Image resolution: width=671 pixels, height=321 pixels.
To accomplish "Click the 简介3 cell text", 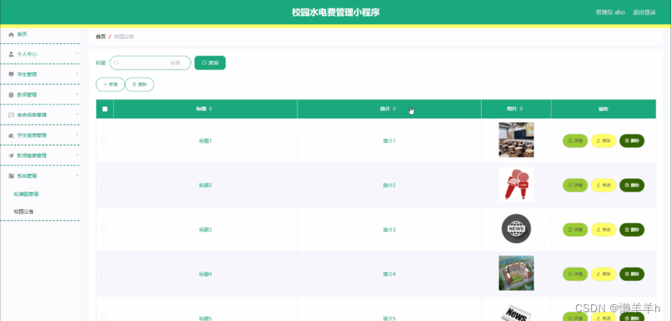I will coord(389,230).
